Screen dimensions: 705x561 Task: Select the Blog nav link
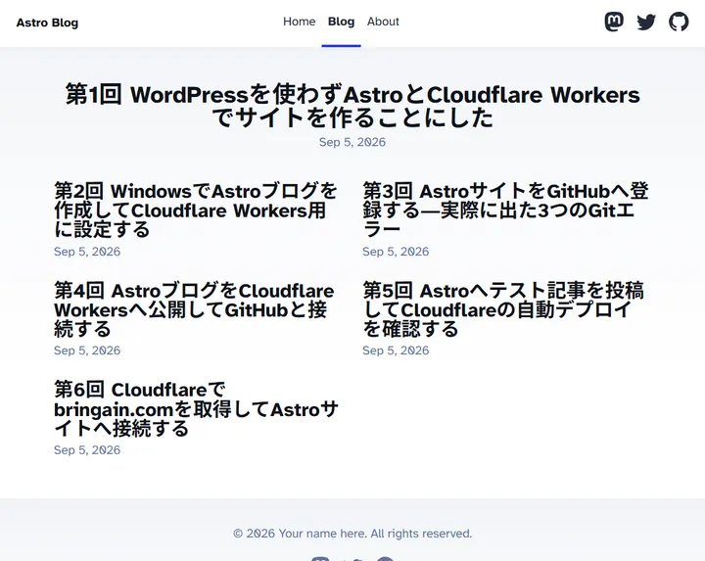pos(342,22)
